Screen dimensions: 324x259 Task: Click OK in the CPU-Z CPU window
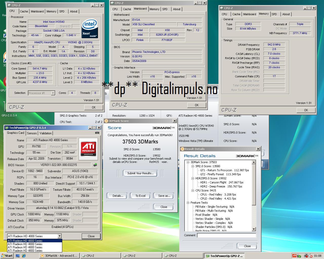(x=94, y=107)
